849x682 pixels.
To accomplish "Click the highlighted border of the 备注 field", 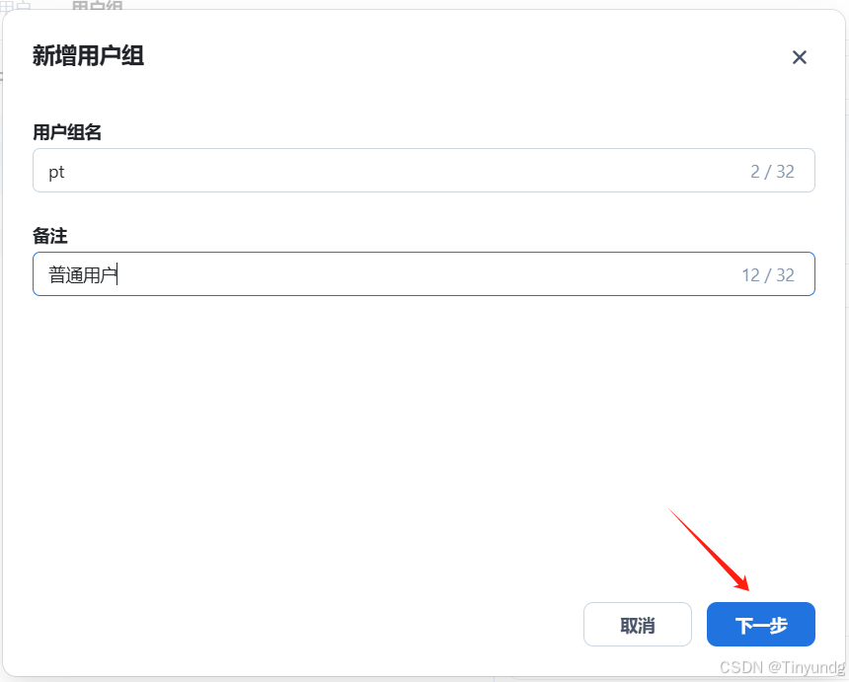I will click(x=424, y=254).
